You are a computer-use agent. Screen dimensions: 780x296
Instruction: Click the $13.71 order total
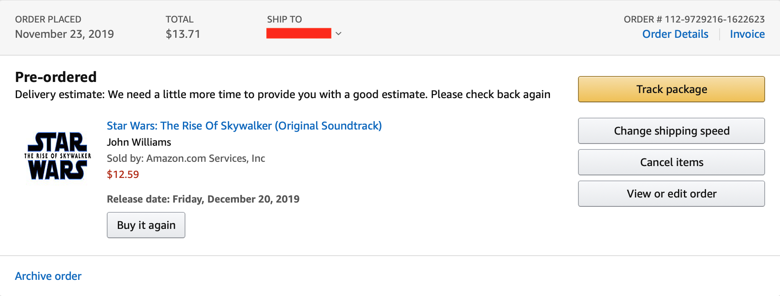[183, 34]
